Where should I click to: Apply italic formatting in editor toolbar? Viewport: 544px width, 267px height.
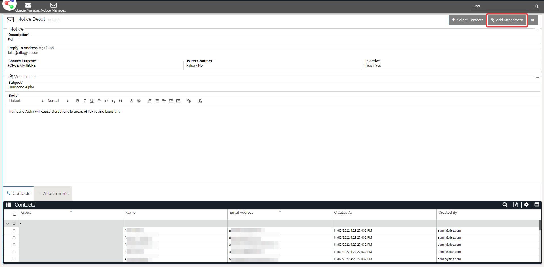pos(85,101)
